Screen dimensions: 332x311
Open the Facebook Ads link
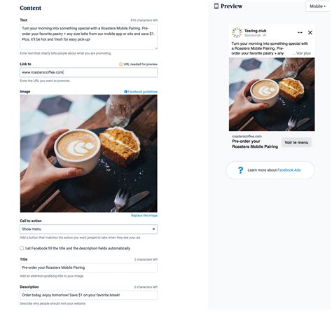(289, 170)
